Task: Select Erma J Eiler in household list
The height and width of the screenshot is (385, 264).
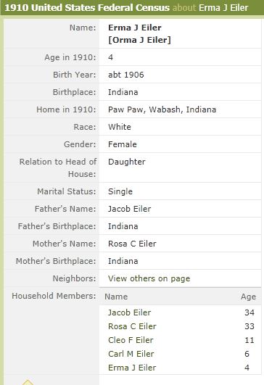Action: [x=132, y=368]
